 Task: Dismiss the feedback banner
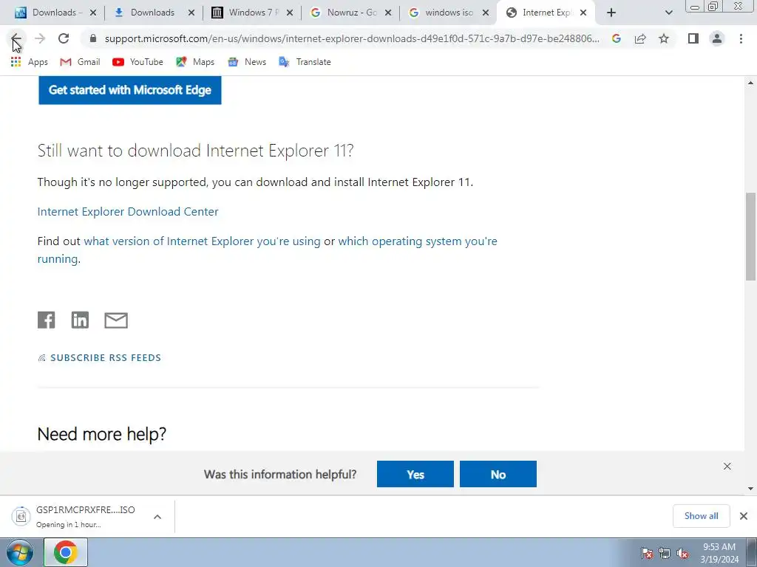727,467
